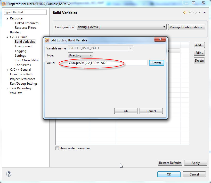The width and height of the screenshot is (211, 183).
Task: Click the Resource tree item label
Action: pos(16,18)
